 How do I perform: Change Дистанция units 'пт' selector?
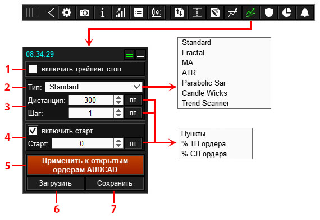click(133, 100)
